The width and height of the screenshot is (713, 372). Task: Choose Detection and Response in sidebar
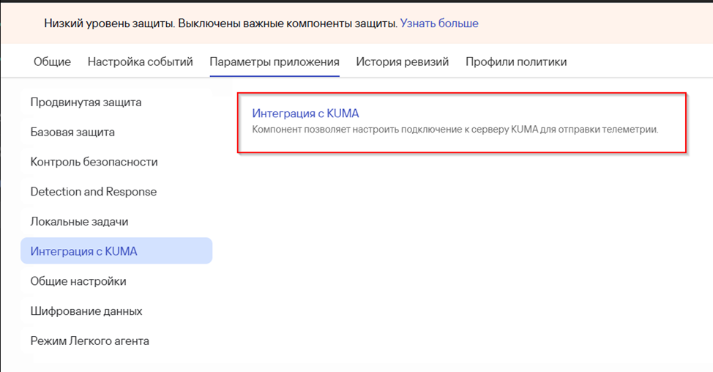[93, 192]
